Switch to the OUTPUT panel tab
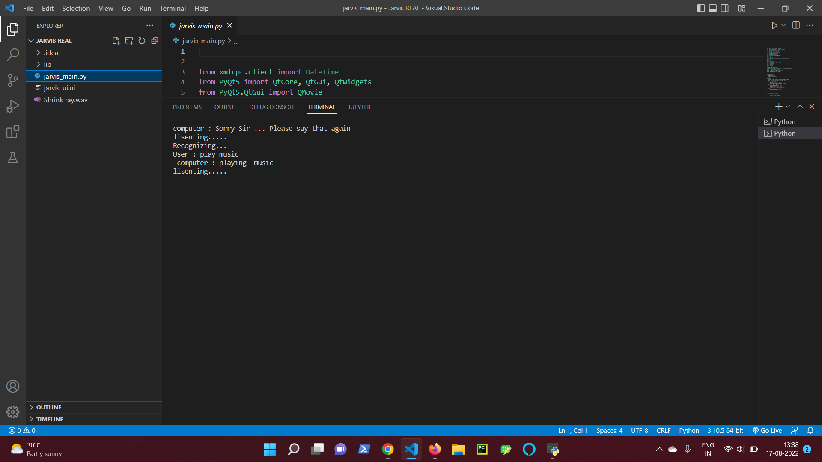Image resolution: width=822 pixels, height=462 pixels. 225,107
